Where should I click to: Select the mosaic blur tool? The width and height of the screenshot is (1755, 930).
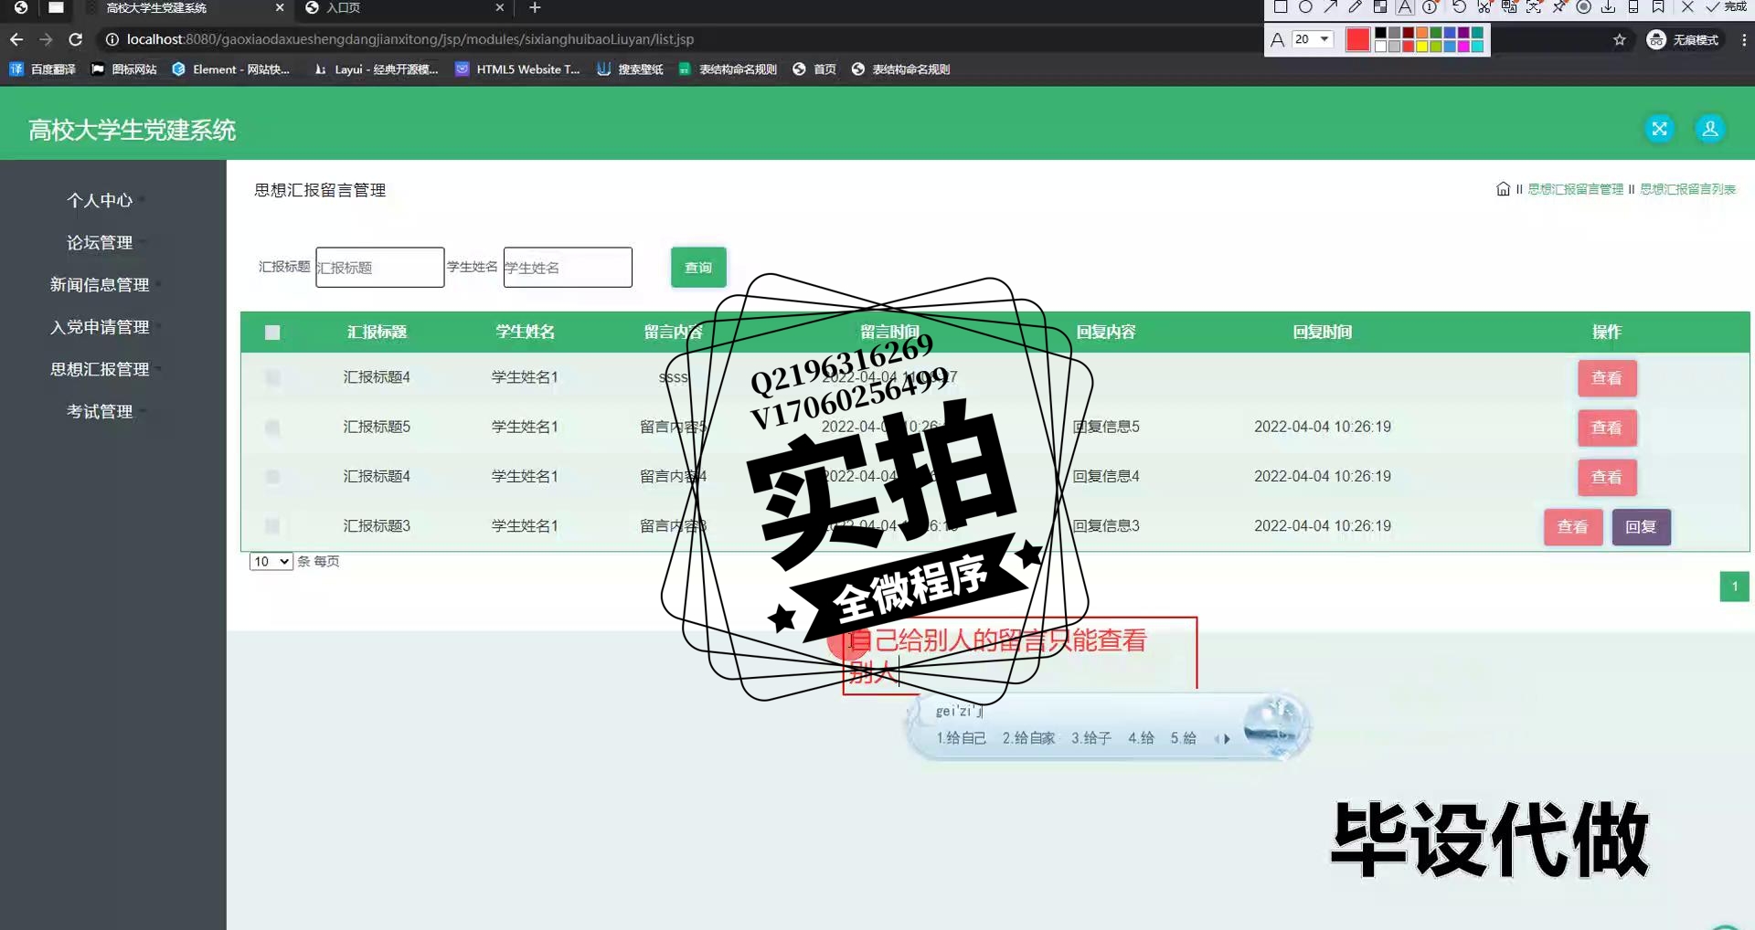pyautogui.click(x=1380, y=7)
